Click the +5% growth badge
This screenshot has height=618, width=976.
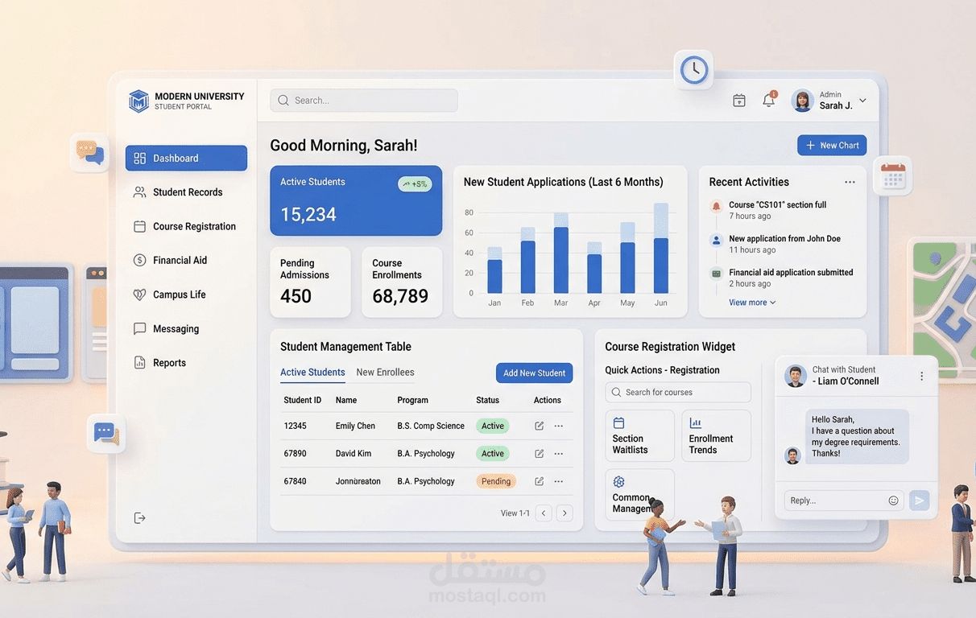click(x=415, y=184)
